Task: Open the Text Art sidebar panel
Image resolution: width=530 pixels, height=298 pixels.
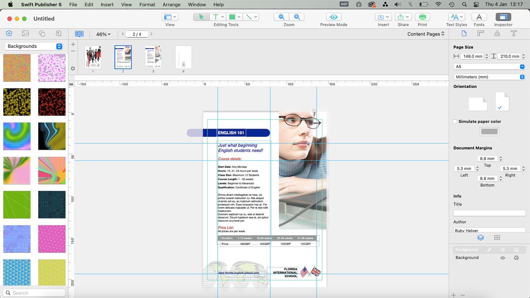Action: 58,33
